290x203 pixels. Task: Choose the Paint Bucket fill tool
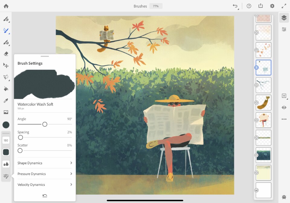6,89
